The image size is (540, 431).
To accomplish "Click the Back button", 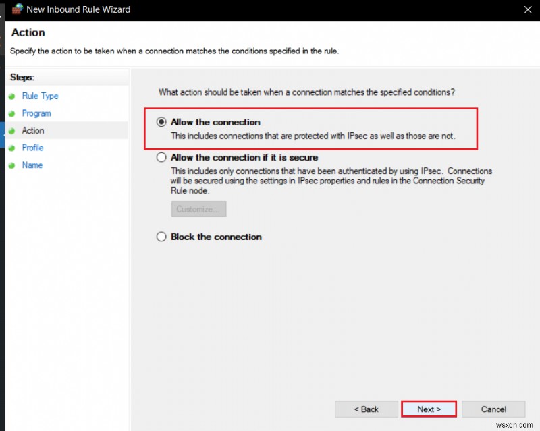I will pos(367,409).
